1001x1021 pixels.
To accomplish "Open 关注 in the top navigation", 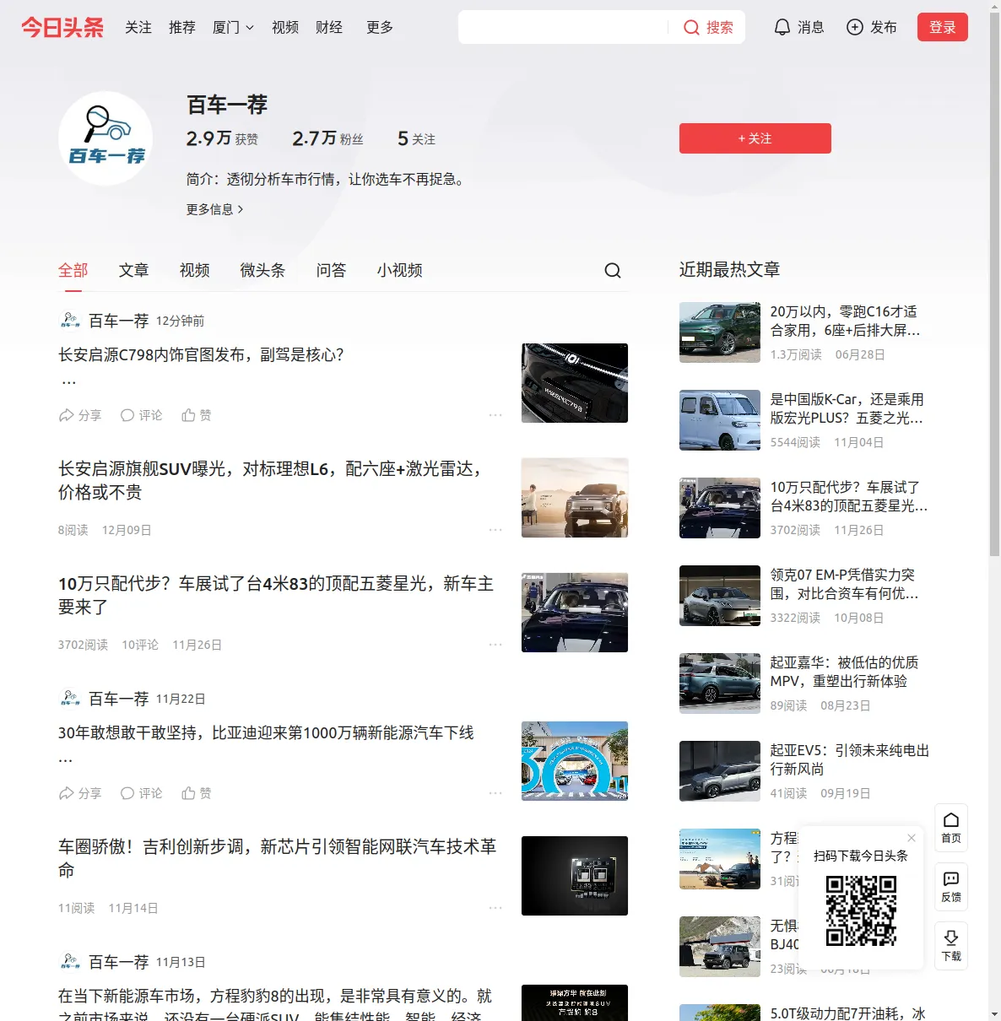I will click(138, 27).
